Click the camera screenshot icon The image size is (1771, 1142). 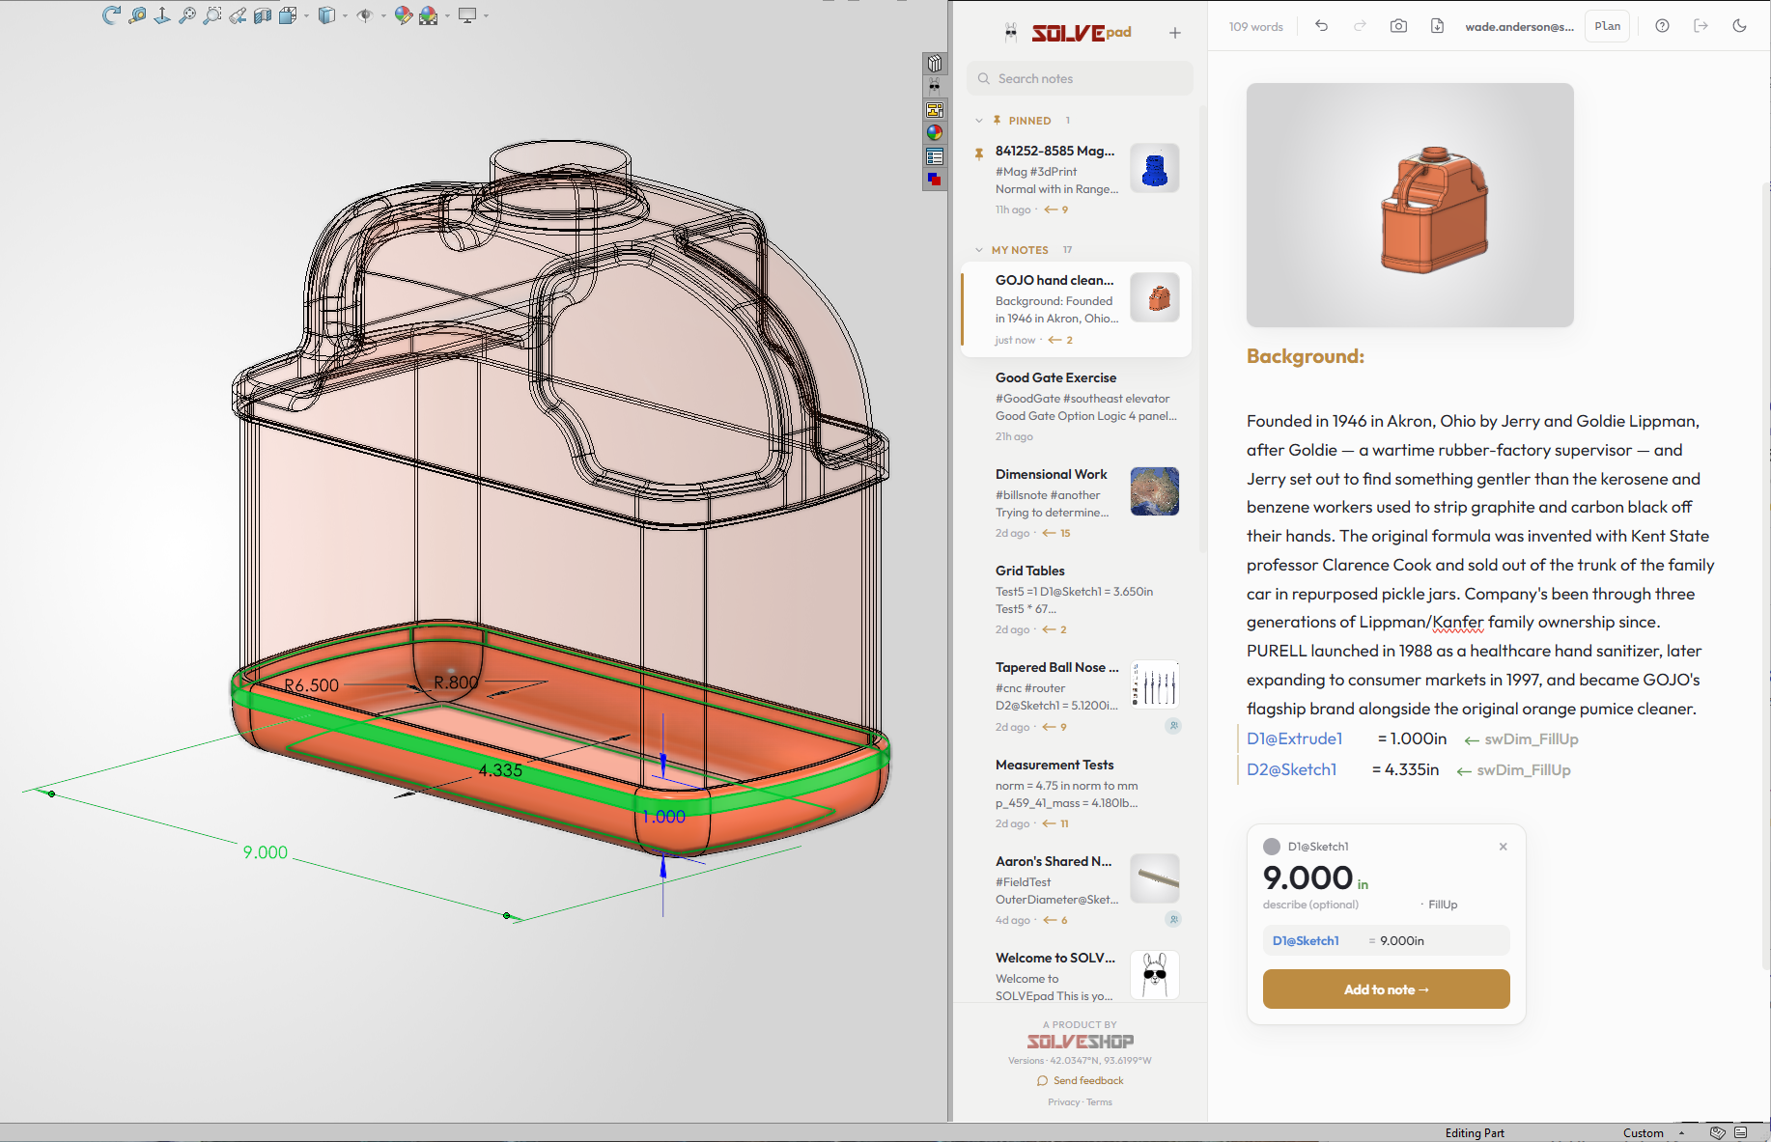[x=1398, y=26]
